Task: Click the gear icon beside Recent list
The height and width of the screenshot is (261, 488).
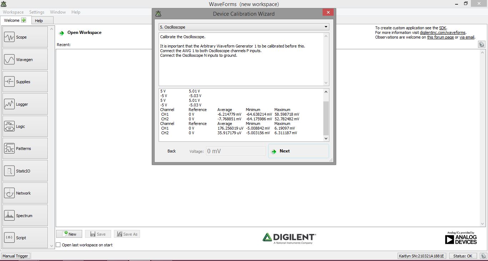Action: 482,44
